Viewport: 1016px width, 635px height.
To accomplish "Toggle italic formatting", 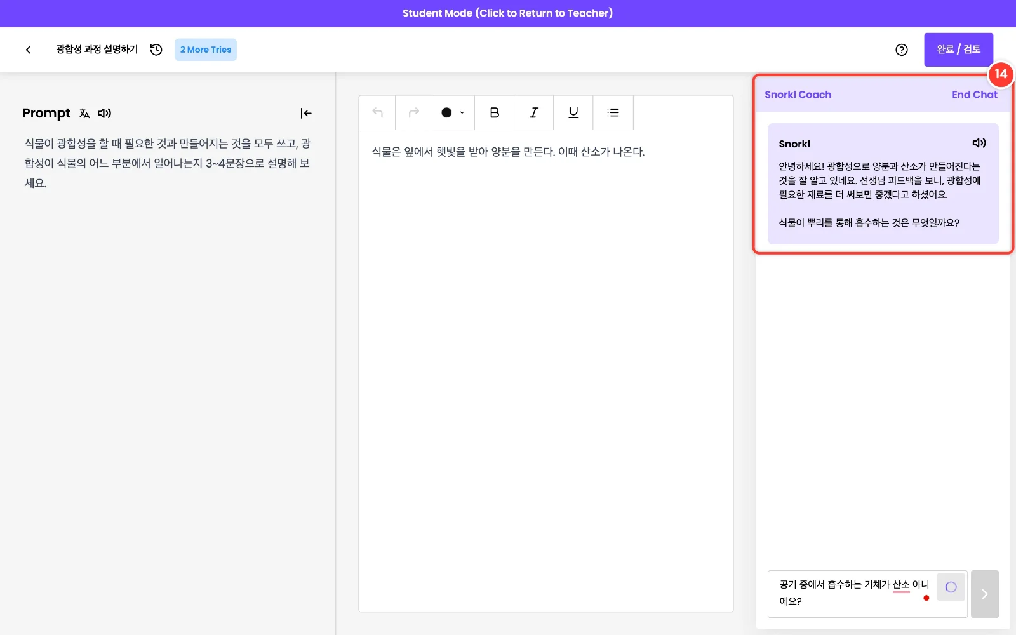I will [534, 112].
